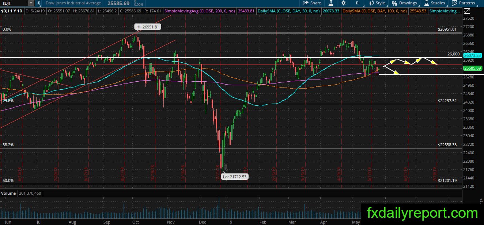The width and height of the screenshot is (484, 225).
Task: Click the '19' year label on time axis
Action: pos(231,222)
